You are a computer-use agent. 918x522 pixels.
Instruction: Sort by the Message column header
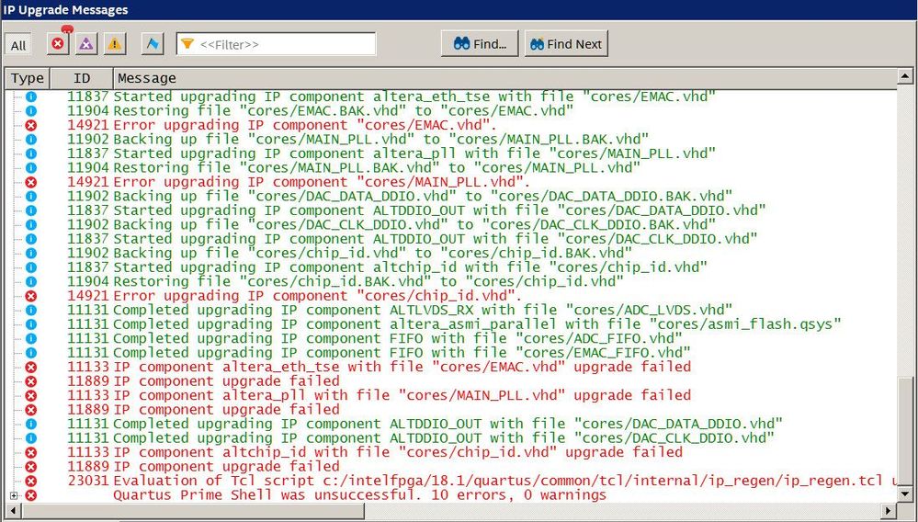click(x=504, y=78)
